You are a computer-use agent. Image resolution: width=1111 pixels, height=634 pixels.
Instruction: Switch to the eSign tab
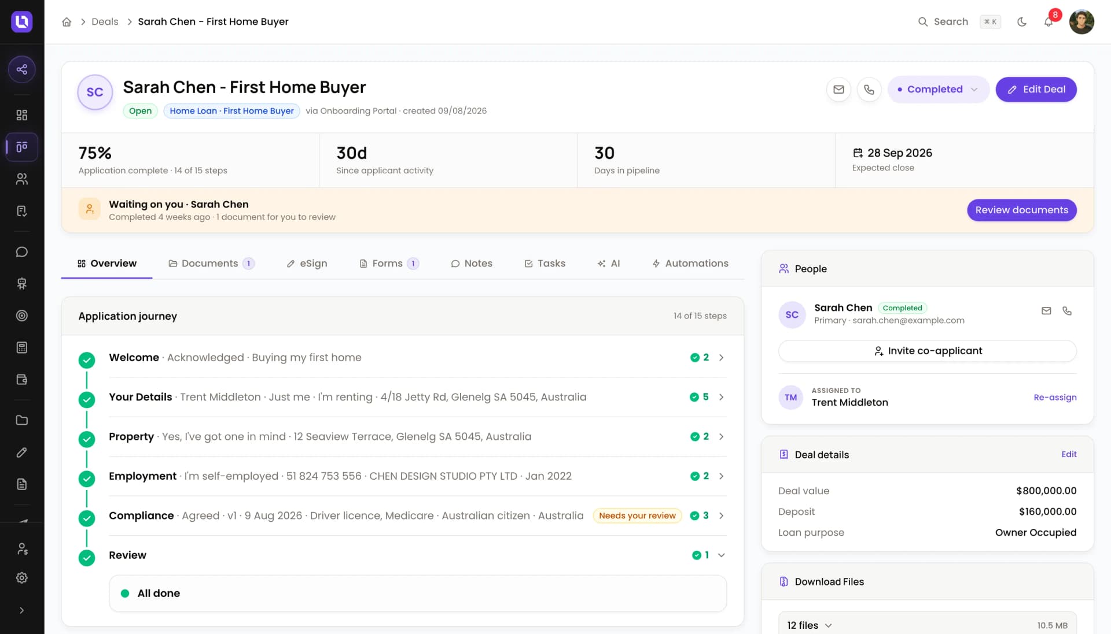pos(307,264)
